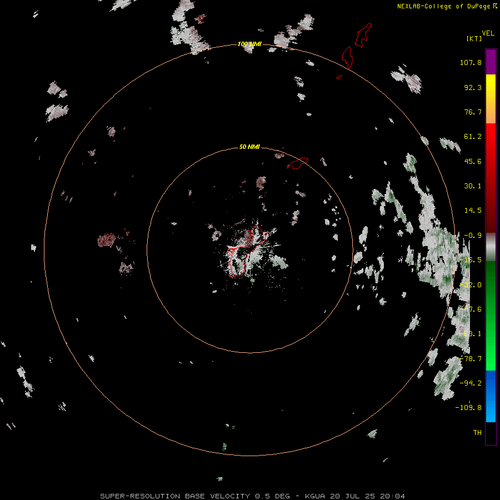
Task: Select the -47.6 legend value
Action: tap(471, 309)
